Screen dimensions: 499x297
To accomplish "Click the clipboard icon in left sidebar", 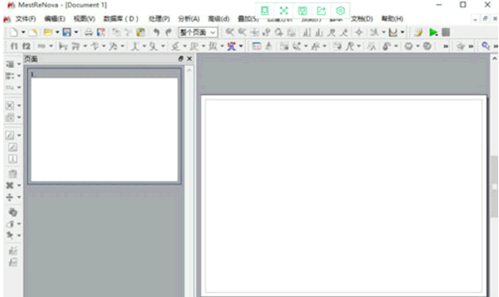I will (12, 174).
